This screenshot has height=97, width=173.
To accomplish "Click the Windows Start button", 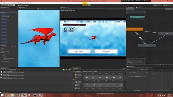I will click(x=2, y=95).
